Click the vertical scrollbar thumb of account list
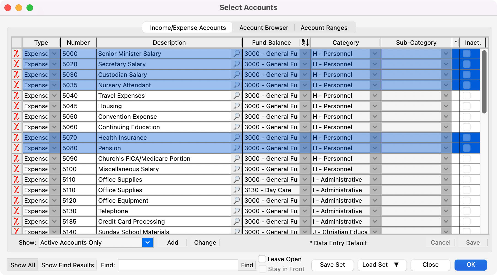 (484, 82)
